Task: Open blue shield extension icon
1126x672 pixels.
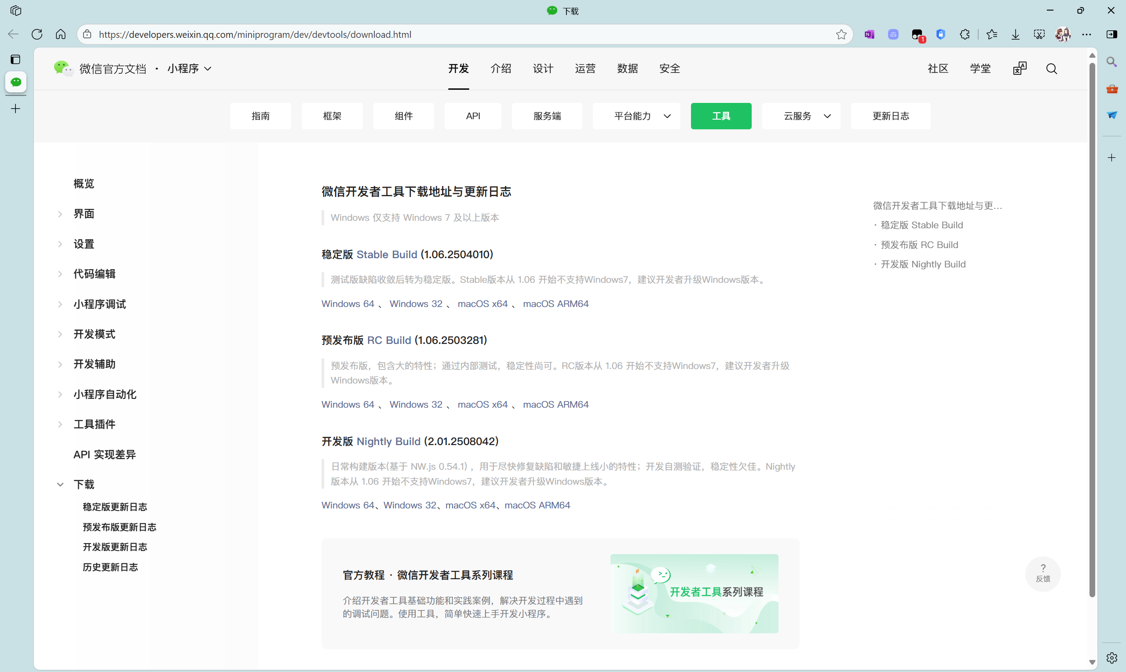Action: pyautogui.click(x=941, y=34)
